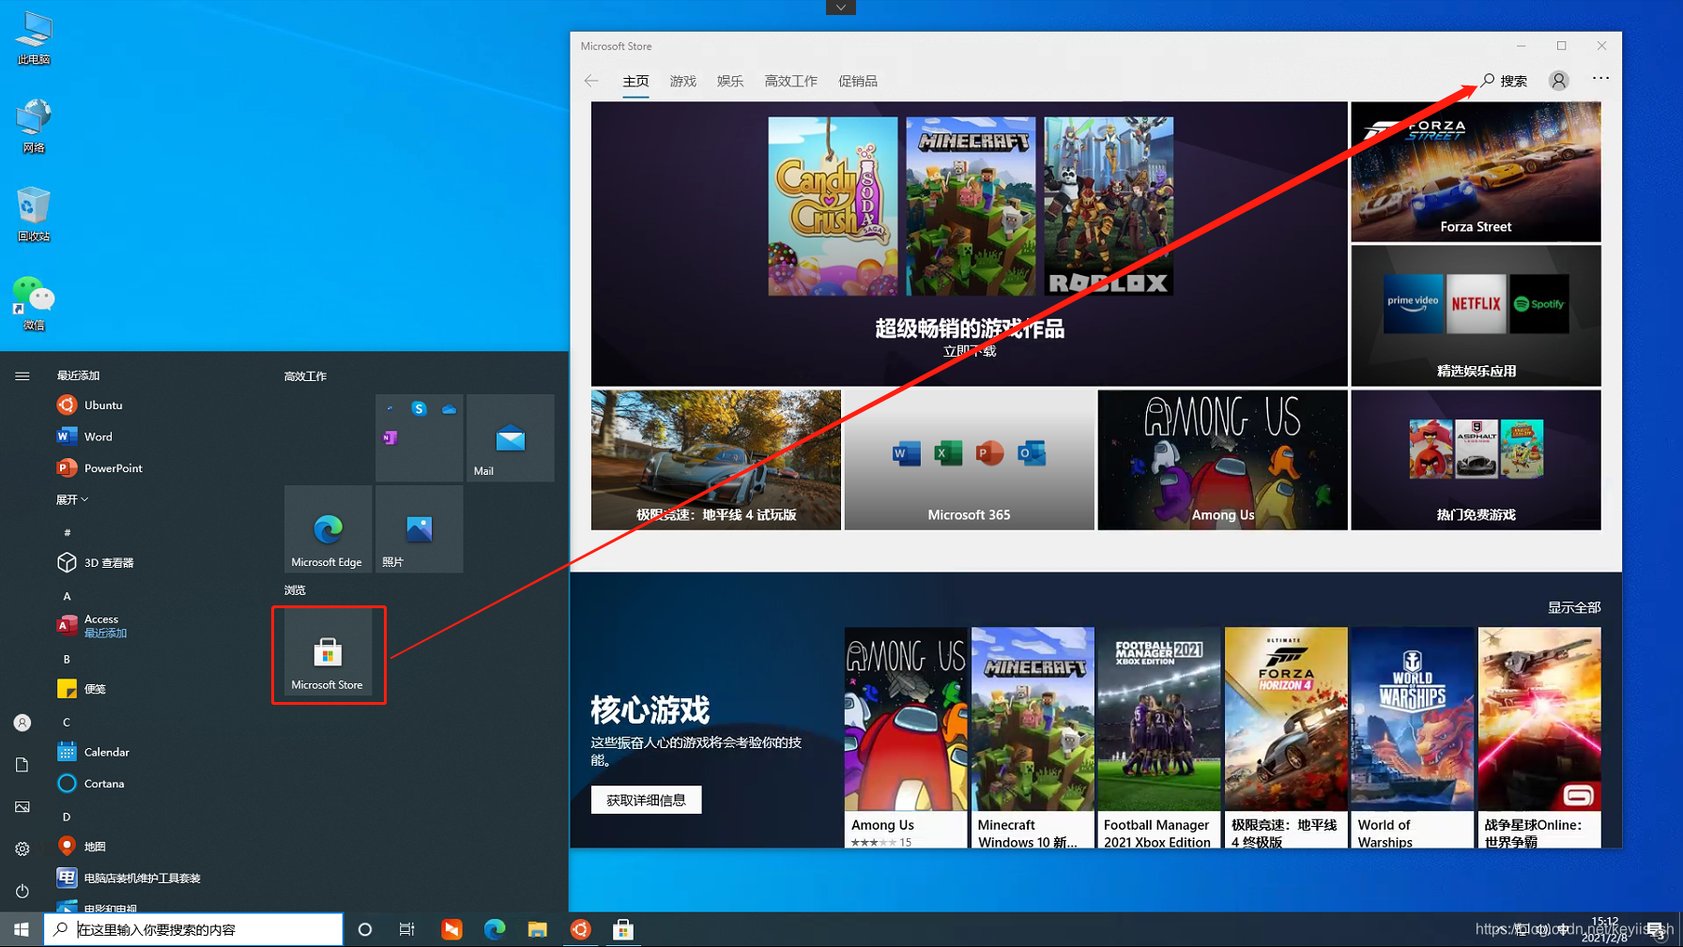Viewport: 1683px width, 947px height.
Task: Open the Candy Crush Soda cover in banner
Action: (833, 206)
